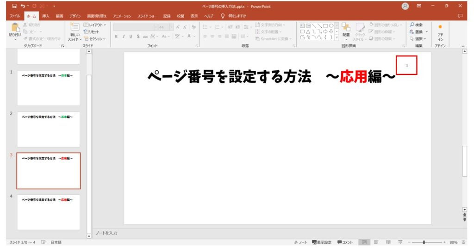Click the slide number 3 placeholder

(406, 65)
